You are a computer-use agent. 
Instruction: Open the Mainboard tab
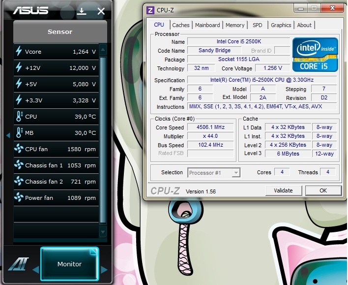(207, 25)
